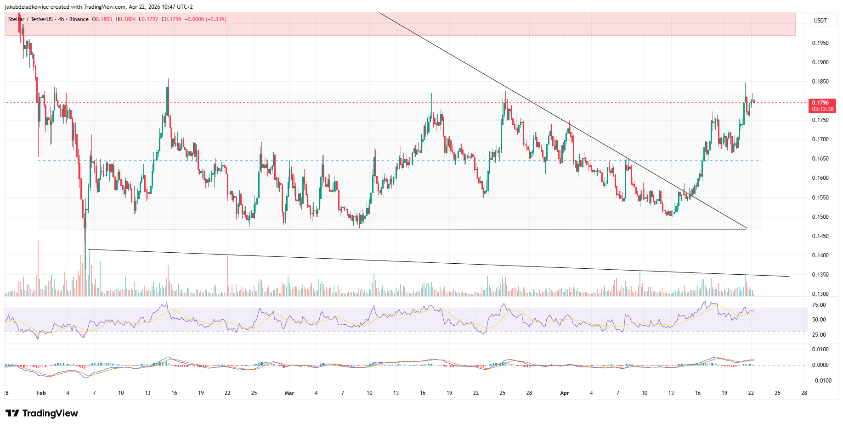Click the −0.0006 (−0.33%) change value
The height and width of the screenshot is (427, 843).
205,19
